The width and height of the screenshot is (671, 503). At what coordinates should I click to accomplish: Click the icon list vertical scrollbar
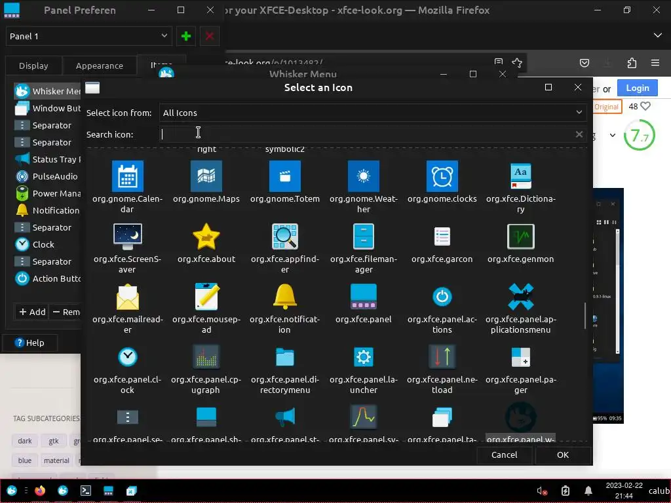(x=585, y=316)
